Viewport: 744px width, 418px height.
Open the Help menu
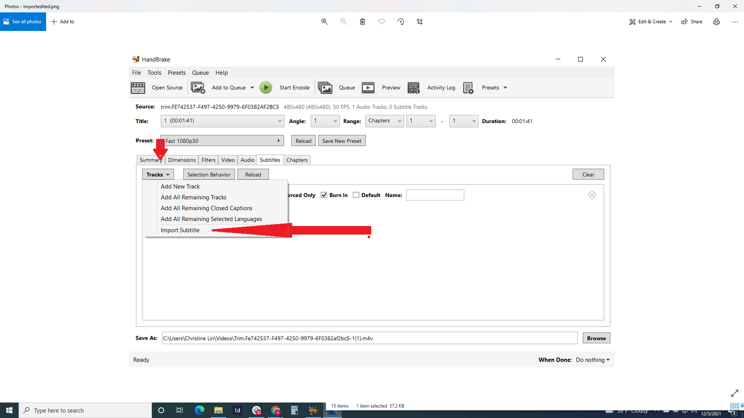click(221, 73)
